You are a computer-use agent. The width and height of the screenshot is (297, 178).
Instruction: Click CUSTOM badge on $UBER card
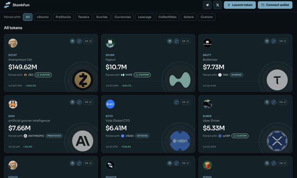tap(240, 136)
